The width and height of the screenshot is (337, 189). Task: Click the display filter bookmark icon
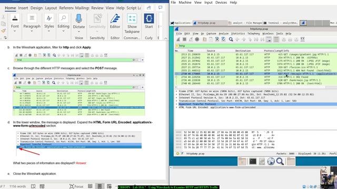[177, 46]
